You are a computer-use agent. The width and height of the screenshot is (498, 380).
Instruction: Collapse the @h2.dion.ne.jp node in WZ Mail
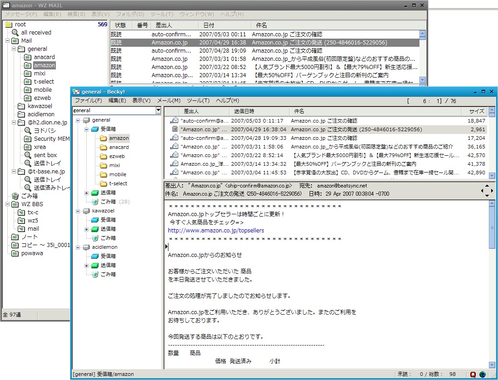coord(14,123)
